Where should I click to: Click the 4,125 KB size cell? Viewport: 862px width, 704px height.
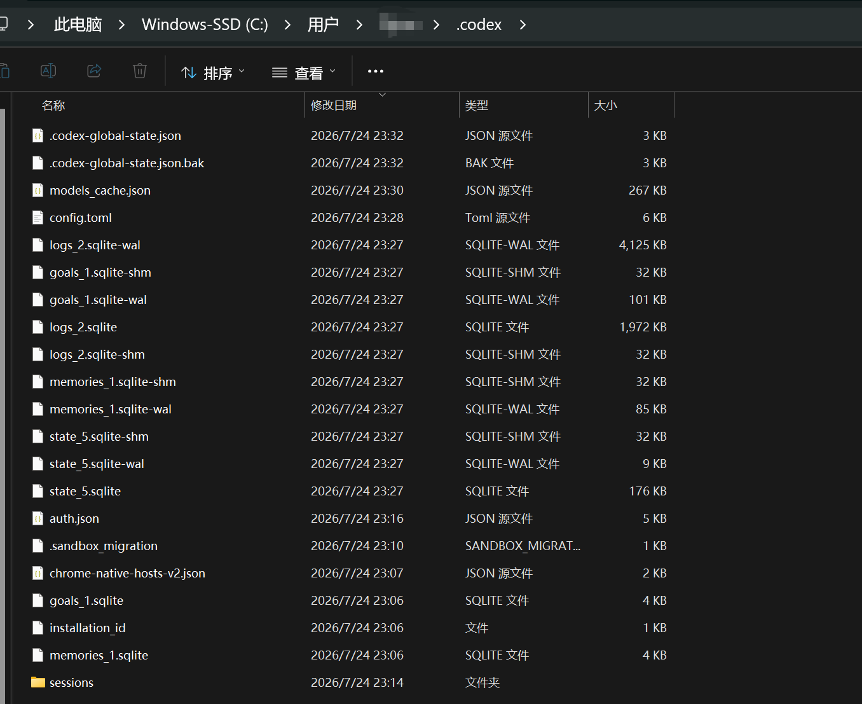(643, 245)
